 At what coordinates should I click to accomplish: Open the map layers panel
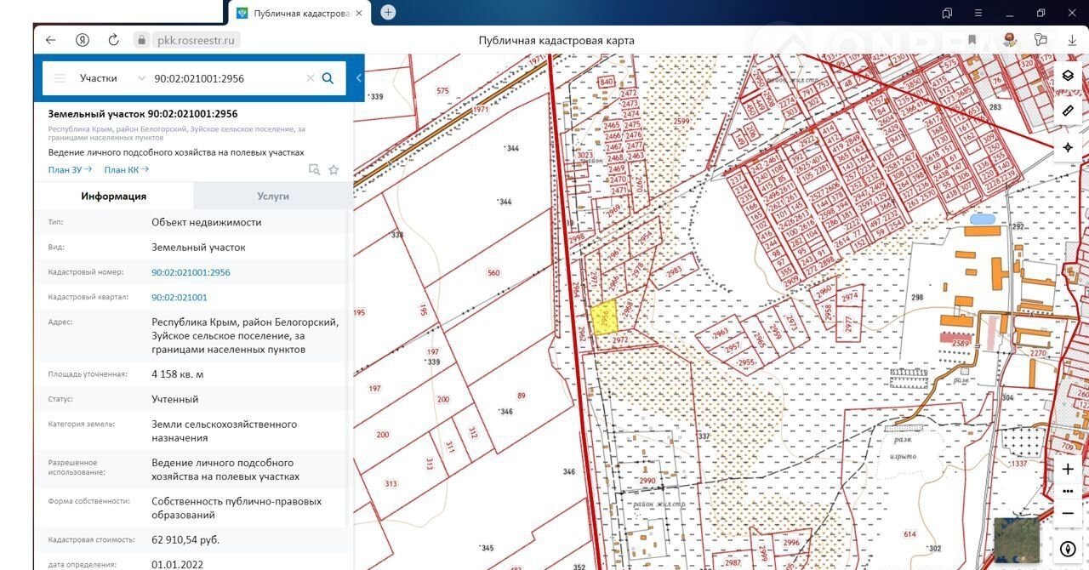1068,76
